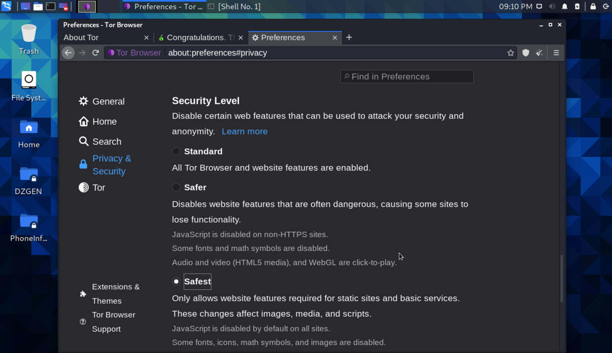The image size is (612, 353).
Task: Open Tor Browser Support link
Action: click(x=108, y=322)
